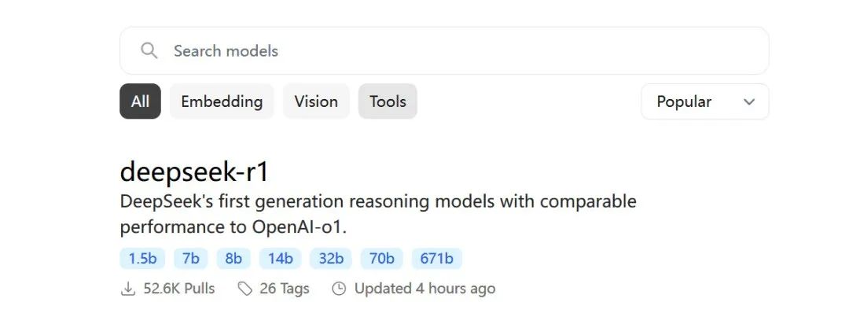The height and width of the screenshot is (317, 849).
Task: Select the 70b model variant
Action: (382, 259)
